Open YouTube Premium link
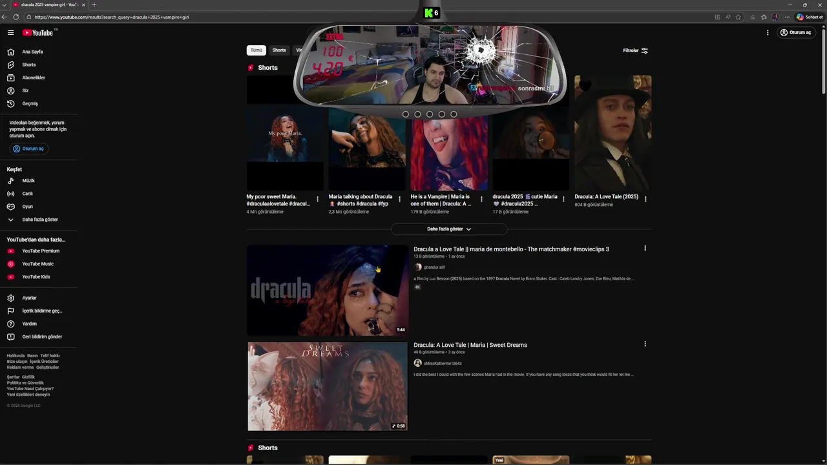Image resolution: width=827 pixels, height=465 pixels. pyautogui.click(x=39, y=251)
